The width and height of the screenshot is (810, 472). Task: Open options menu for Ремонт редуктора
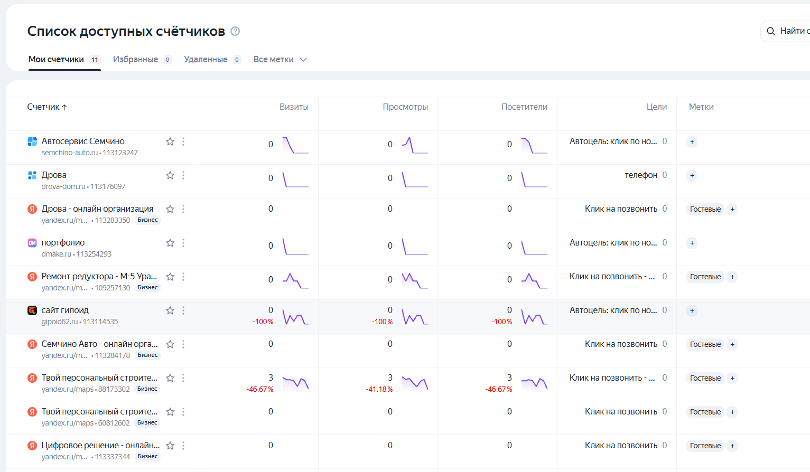pyautogui.click(x=183, y=277)
